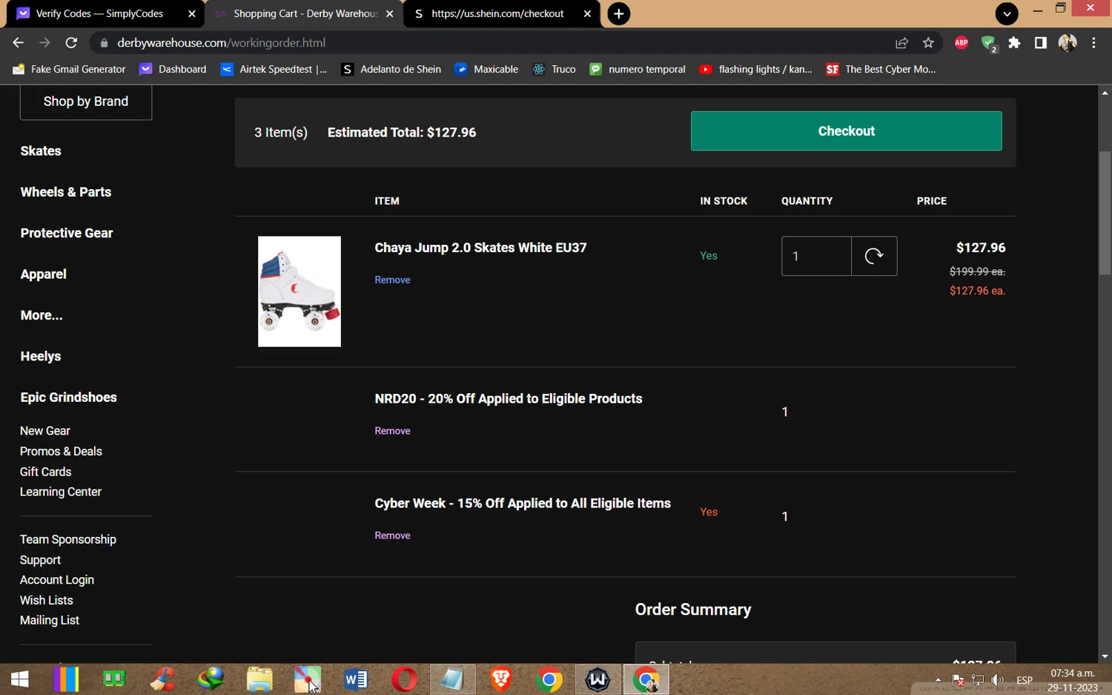The height and width of the screenshot is (695, 1112).
Task: Open the Airtek Speedtest bookmark
Action: tap(274, 69)
